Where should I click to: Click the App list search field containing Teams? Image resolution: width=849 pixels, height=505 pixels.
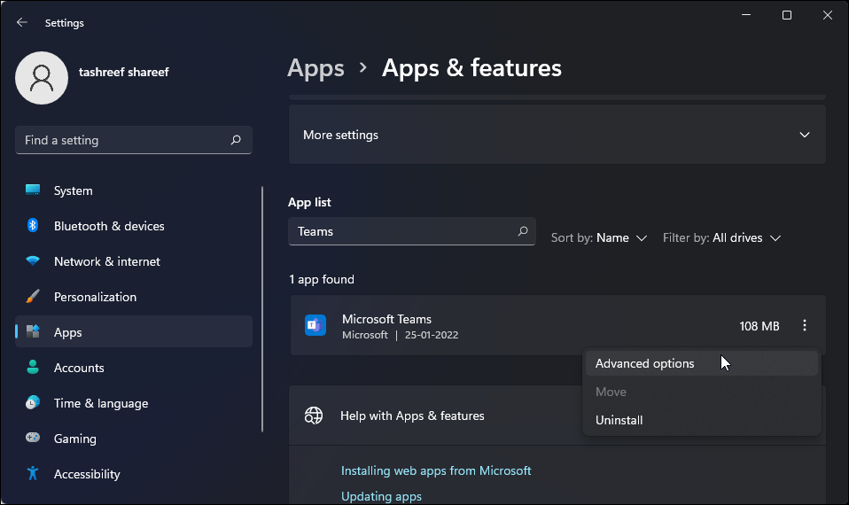[403, 231]
